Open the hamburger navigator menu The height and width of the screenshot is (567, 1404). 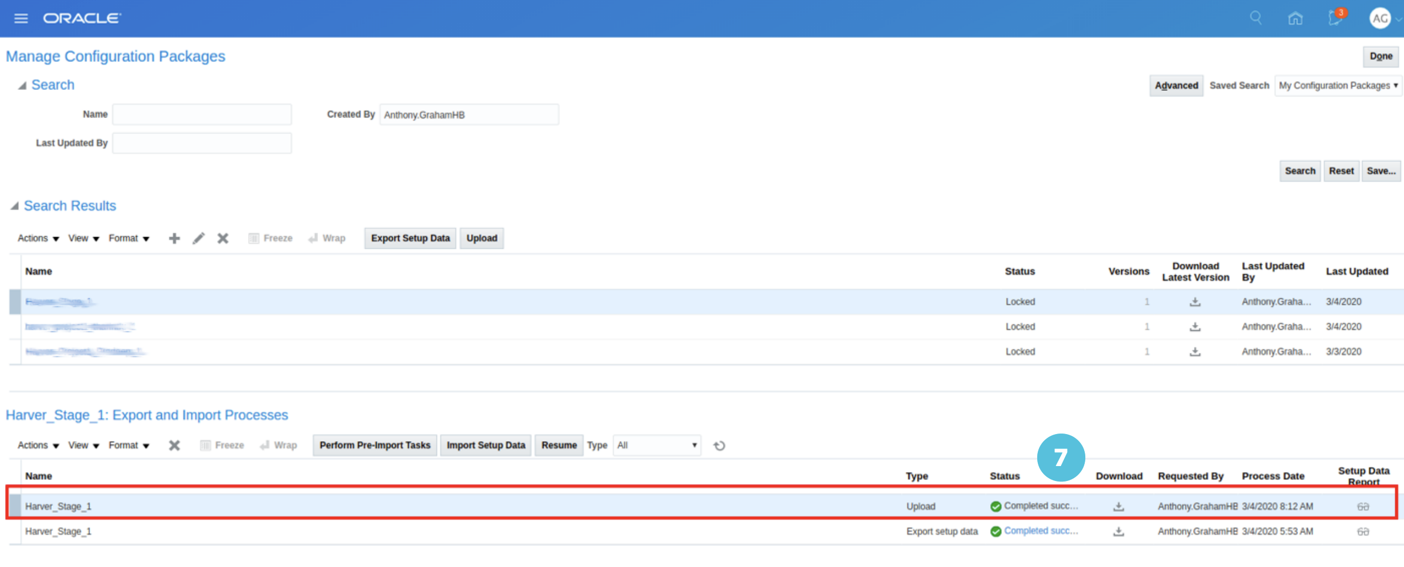[21, 18]
